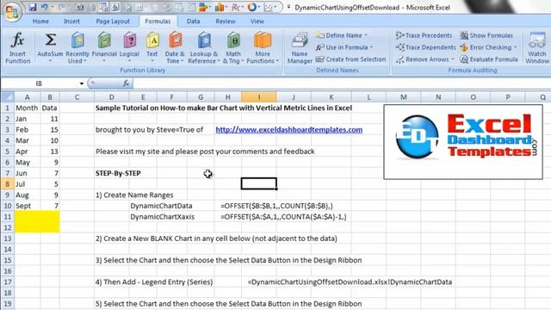This screenshot has height=310, width=551.
Task: Expand Define Name dropdown arrow
Action: pos(366,35)
